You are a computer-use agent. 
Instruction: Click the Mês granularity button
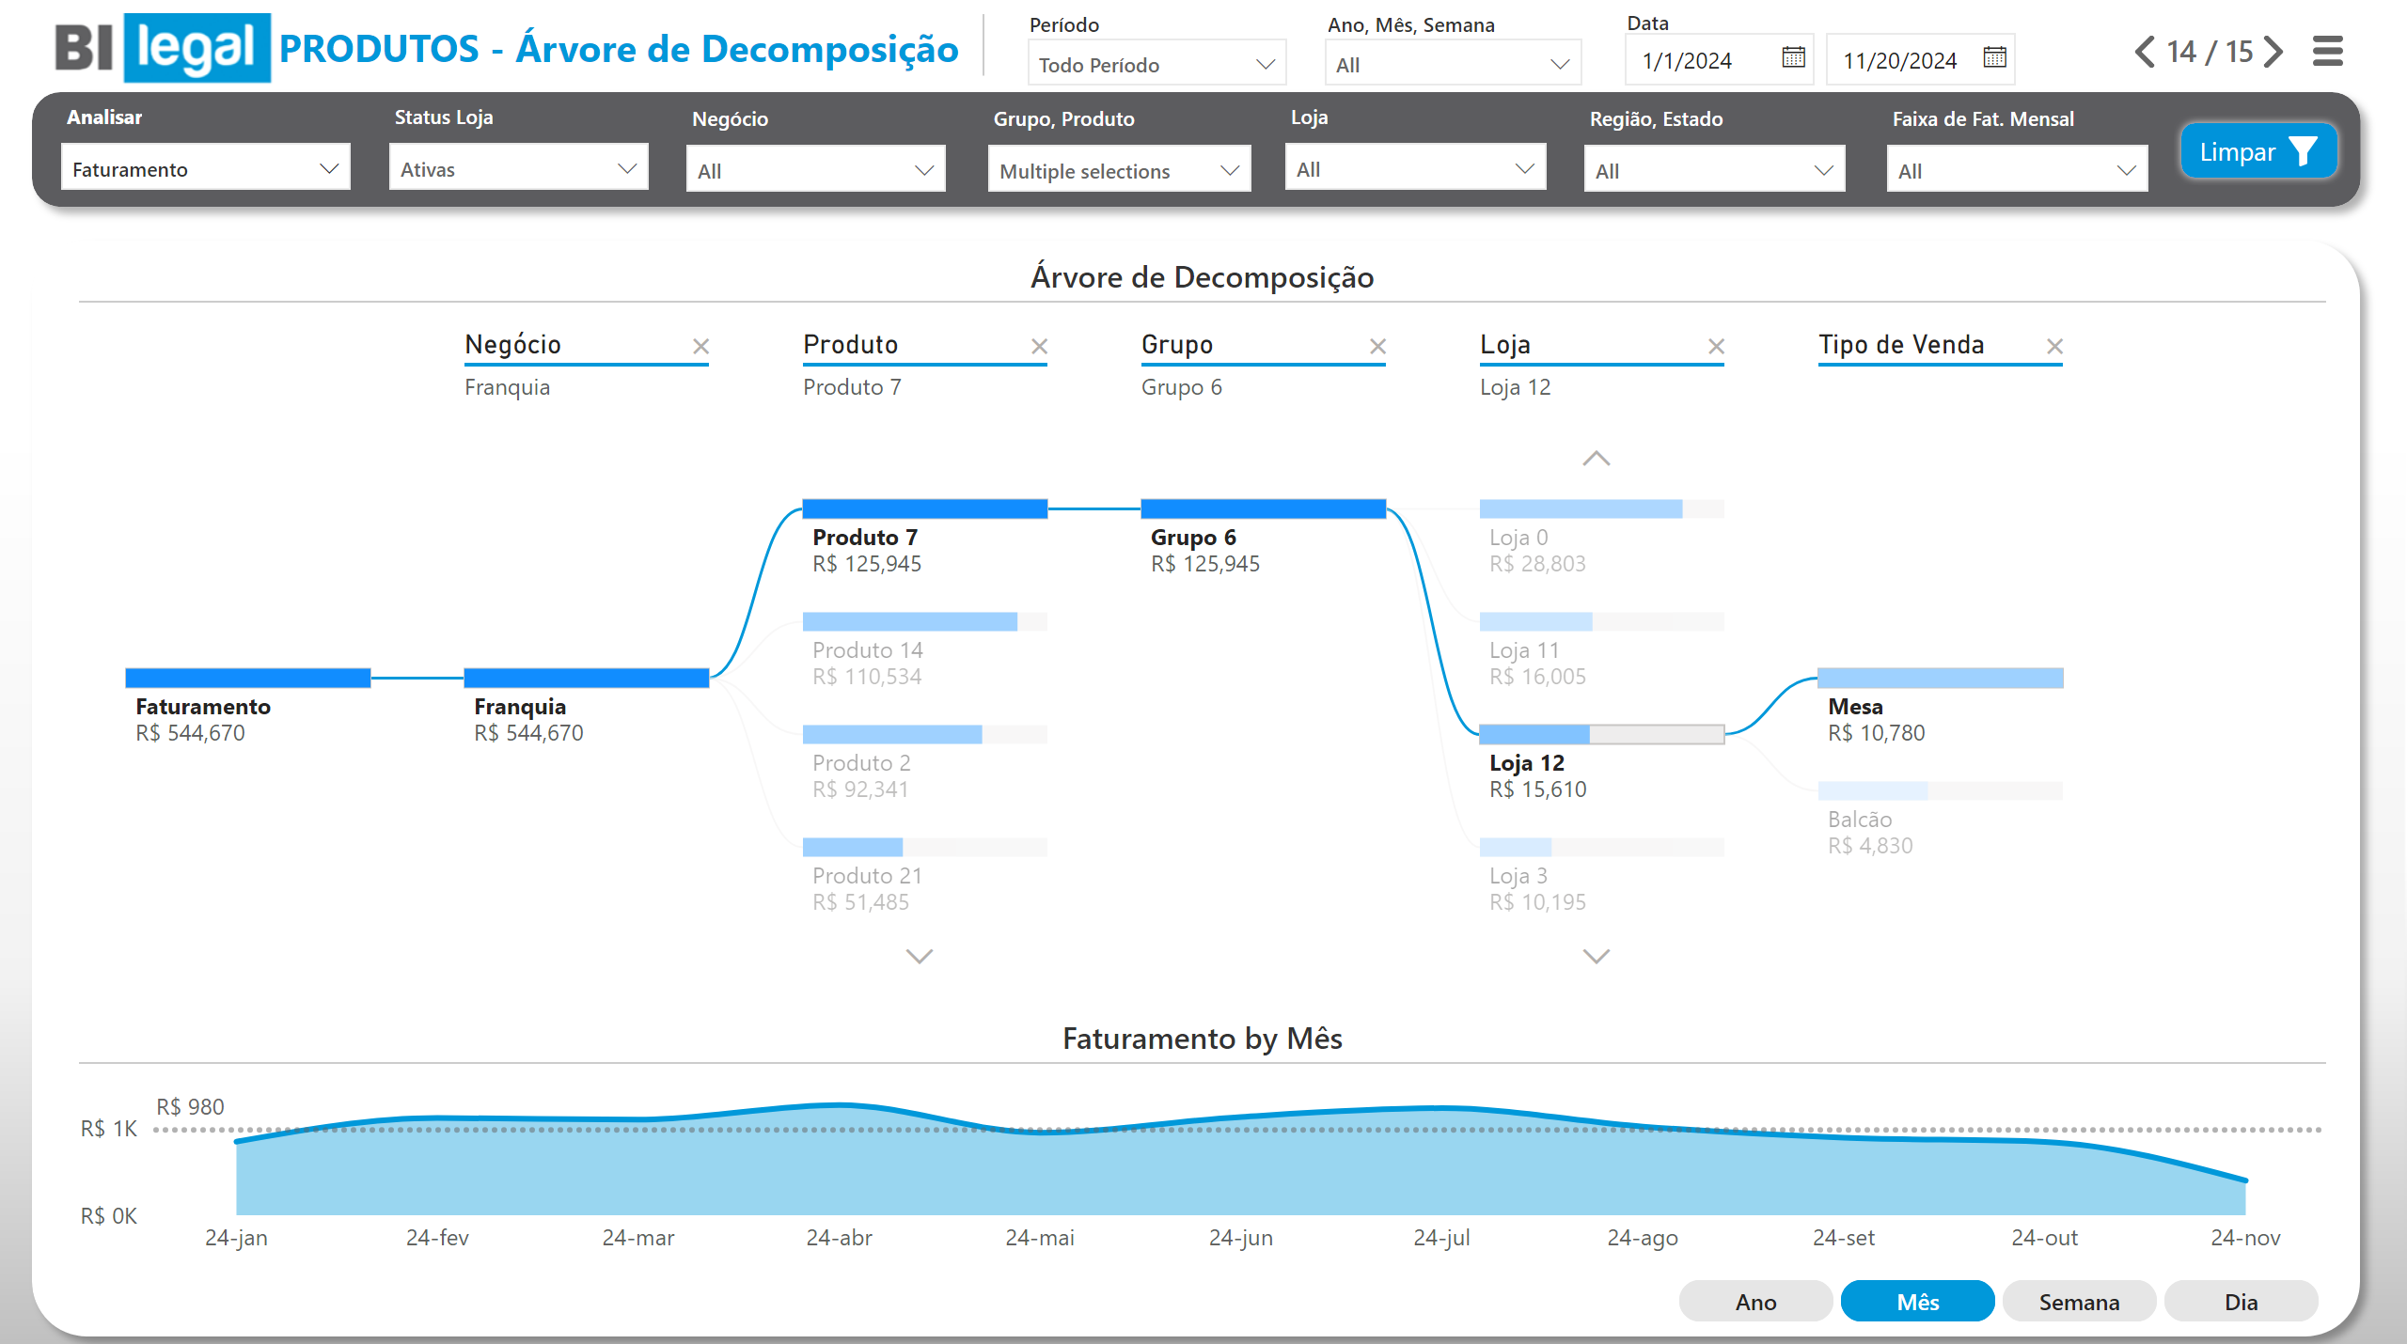[x=1917, y=1302]
